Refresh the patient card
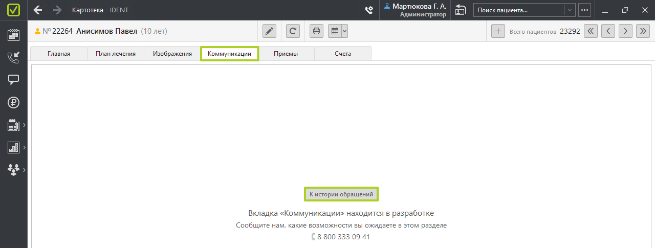The image size is (655, 248). (x=293, y=31)
